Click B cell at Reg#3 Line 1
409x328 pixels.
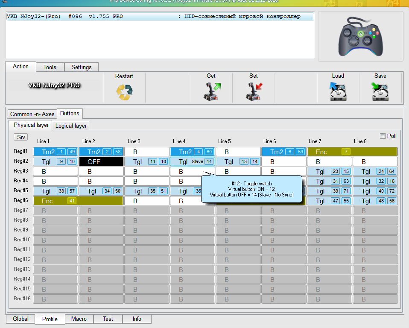pyautogui.click(x=56, y=171)
